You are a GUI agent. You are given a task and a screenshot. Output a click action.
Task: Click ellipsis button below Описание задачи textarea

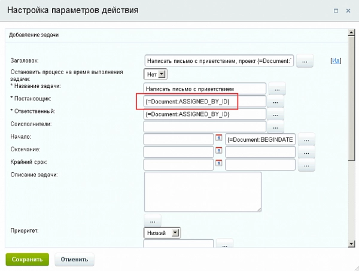[153, 219]
